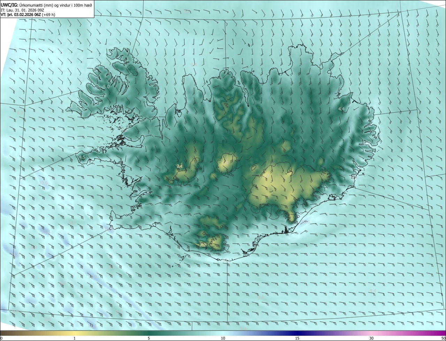Click the 30 label on the color scale
The image size is (446, 341).
pyautogui.click(x=371, y=338)
